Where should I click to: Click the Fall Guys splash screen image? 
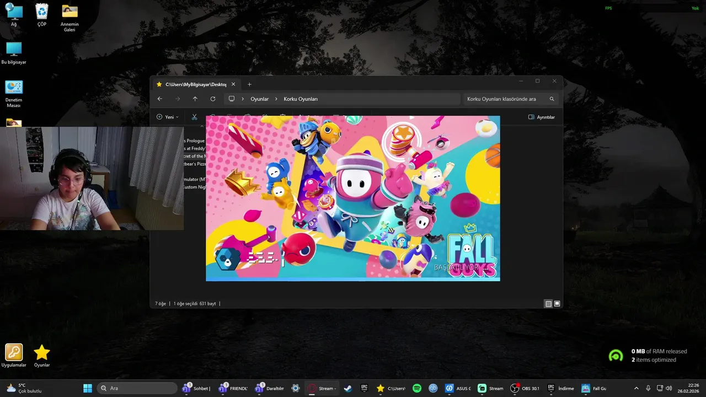353,198
